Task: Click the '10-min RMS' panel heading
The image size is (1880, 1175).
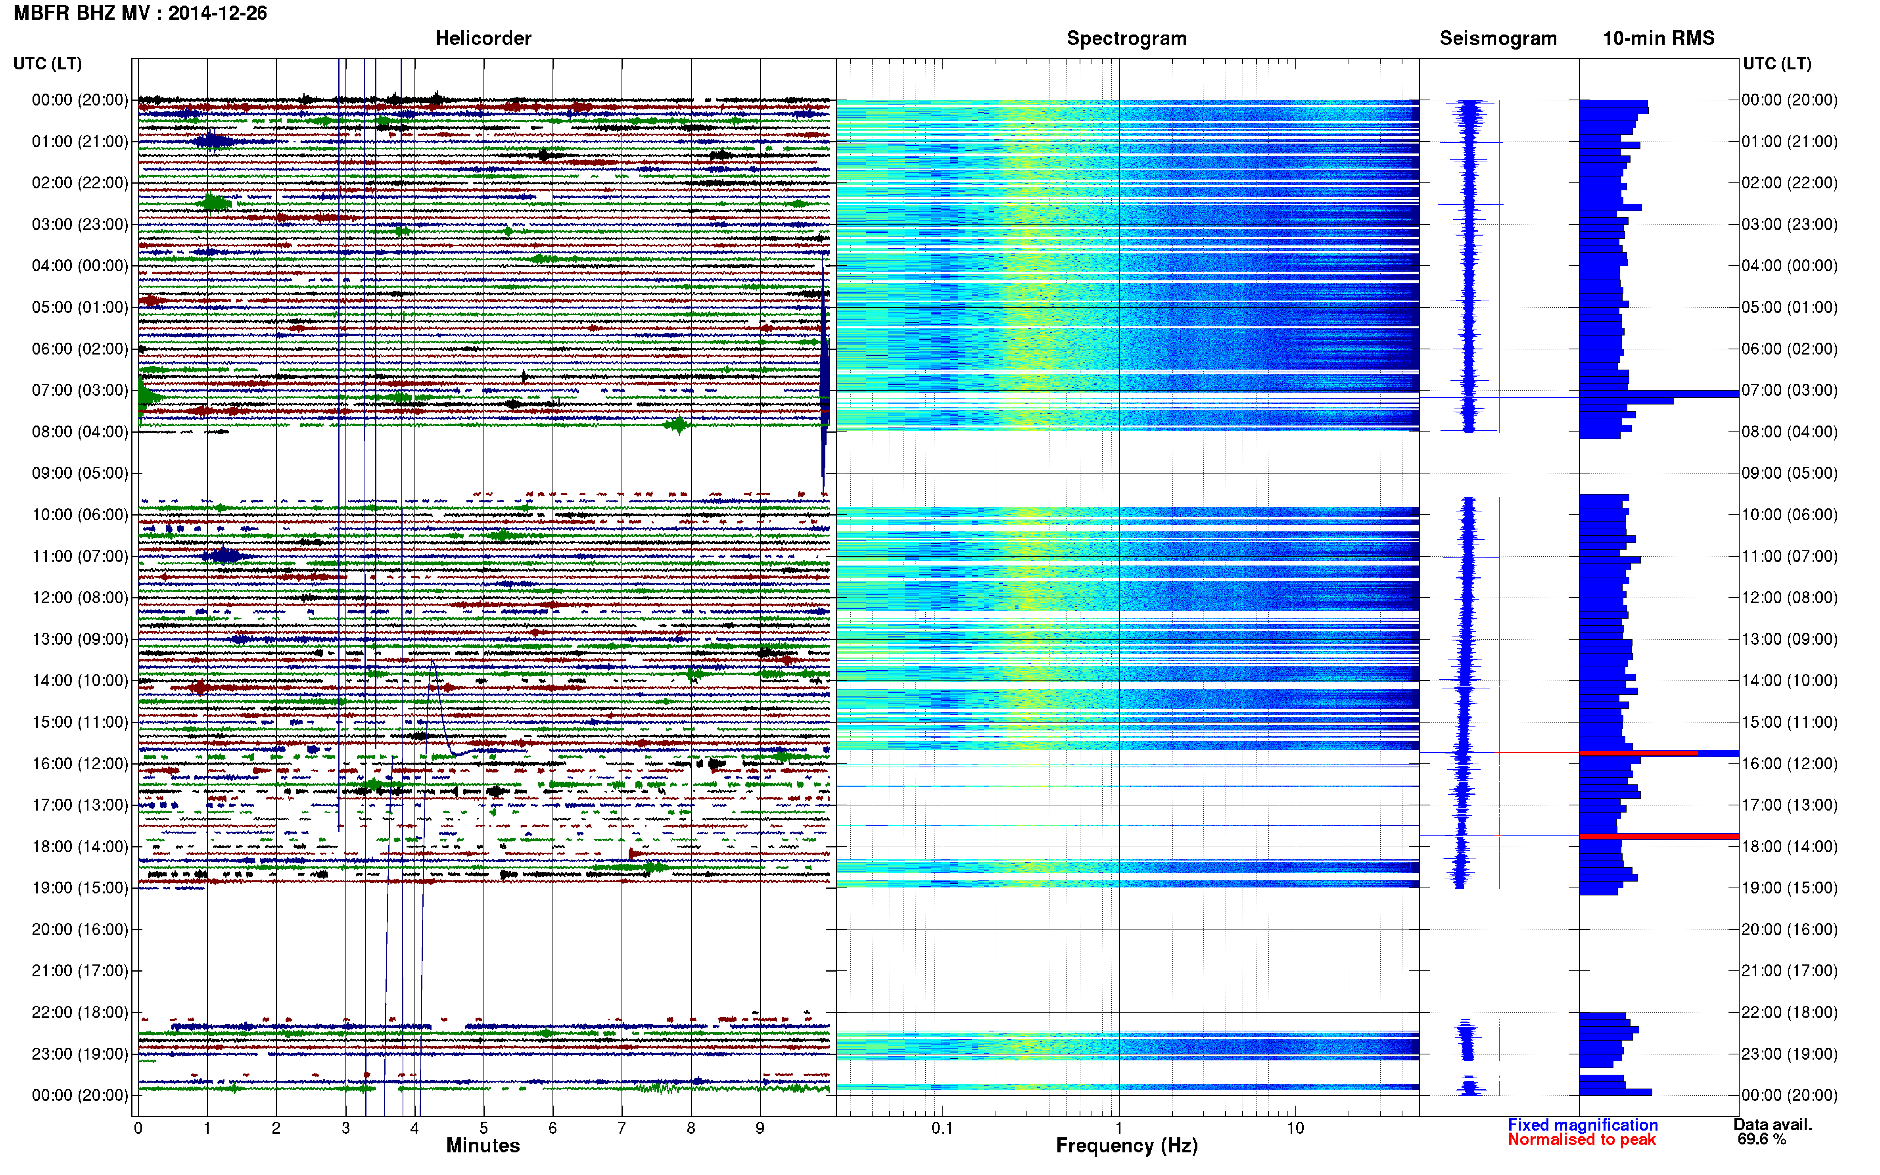Action: (1658, 38)
